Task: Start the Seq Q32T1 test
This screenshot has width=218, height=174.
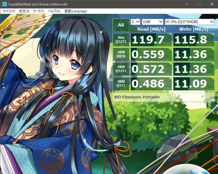Action: [x=121, y=40]
